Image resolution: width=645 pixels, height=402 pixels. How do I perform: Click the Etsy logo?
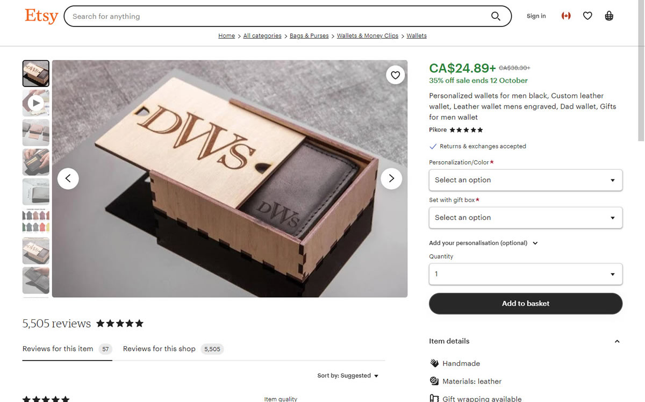click(x=41, y=16)
